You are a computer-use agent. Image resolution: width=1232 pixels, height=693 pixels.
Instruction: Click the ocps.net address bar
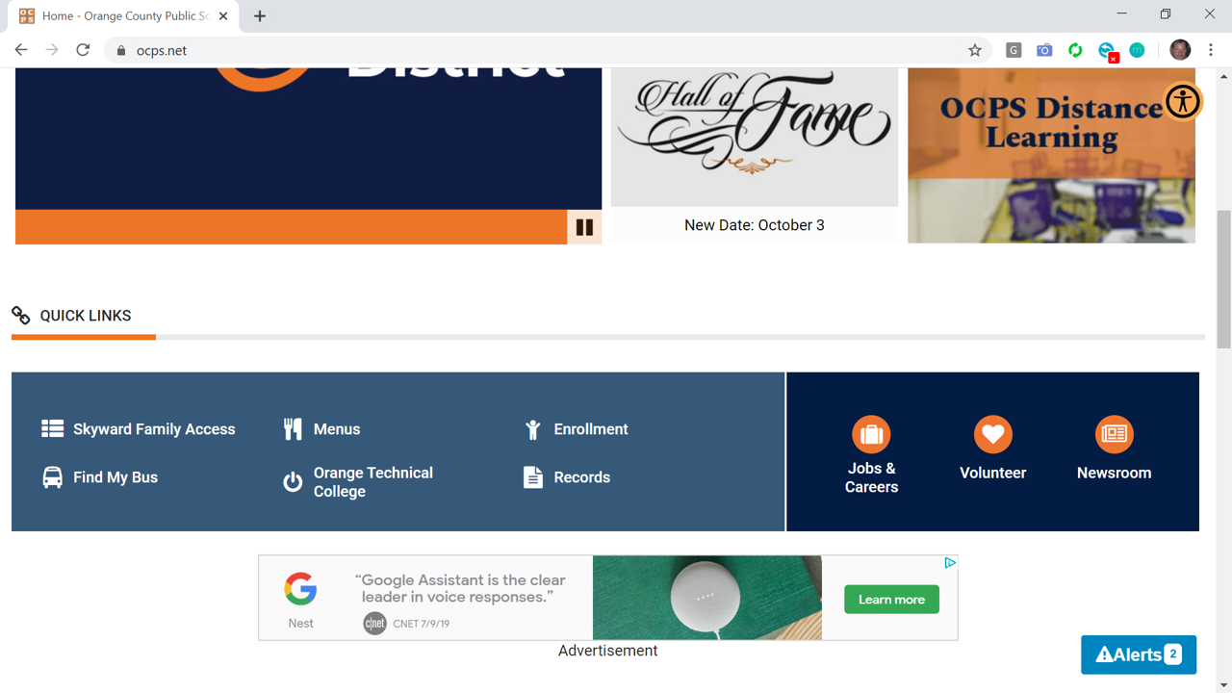pos(539,50)
